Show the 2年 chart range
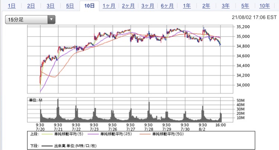The height and width of the screenshot is (150, 279). (206, 6)
